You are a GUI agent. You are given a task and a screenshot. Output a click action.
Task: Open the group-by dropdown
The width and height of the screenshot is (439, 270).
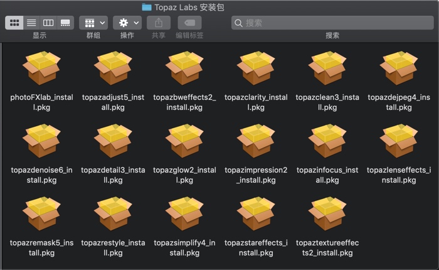[93, 23]
